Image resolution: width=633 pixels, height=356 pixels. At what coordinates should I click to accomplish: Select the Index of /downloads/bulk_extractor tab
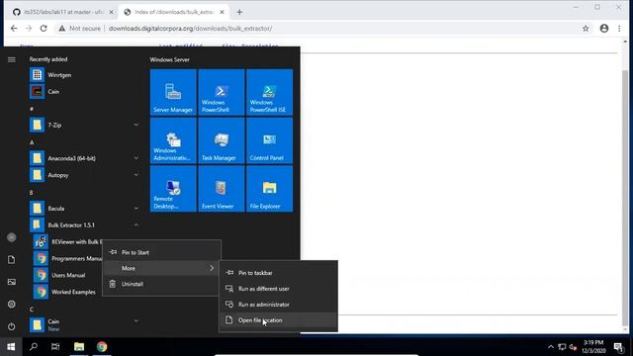coord(174,12)
